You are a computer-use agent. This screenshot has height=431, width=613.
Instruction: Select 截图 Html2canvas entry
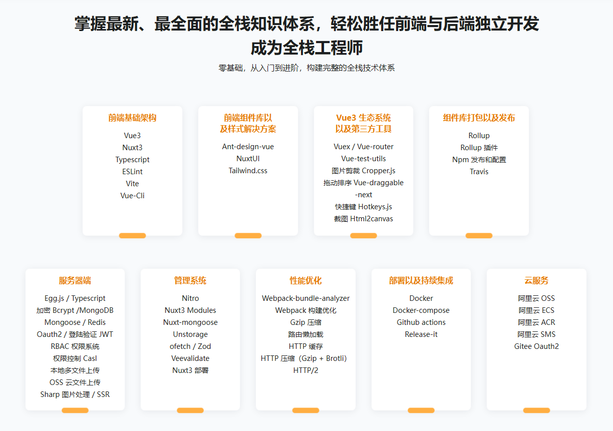tap(364, 219)
